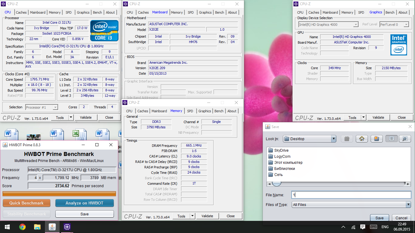Click the 665.1 MHz DRAM frequency value
Image resolution: width=415 pixels, height=233 pixels.
(194, 146)
